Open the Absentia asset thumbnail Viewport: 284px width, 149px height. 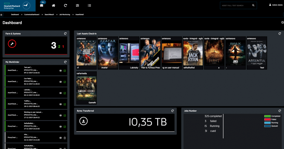coord(257,53)
